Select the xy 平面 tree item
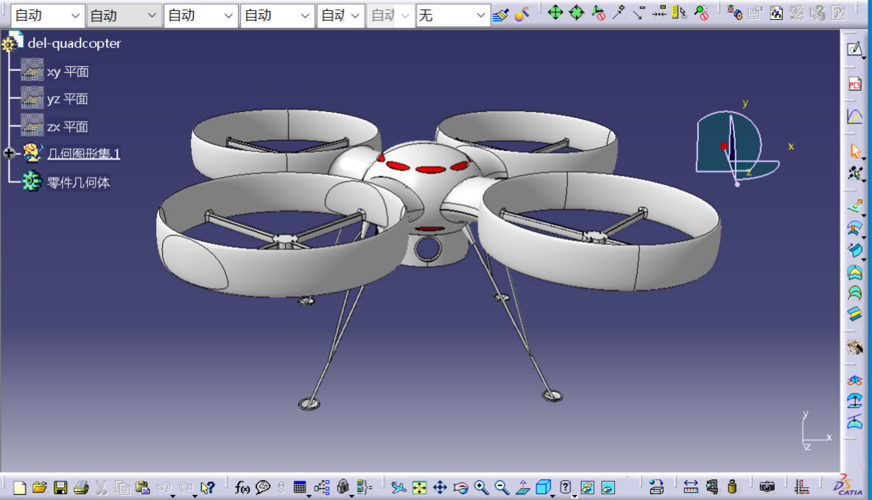Screen dimensions: 872x500 point(68,72)
